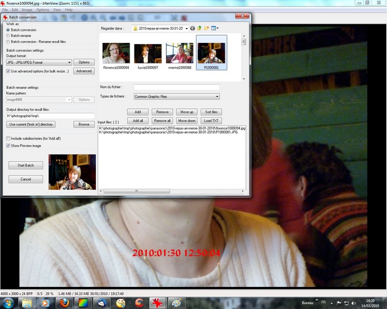
Task: Open the Paint palette taskbar icon
Action: click(177, 303)
